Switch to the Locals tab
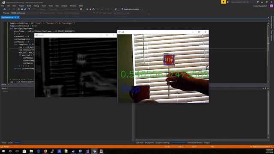Image resolution: width=274 pixels, height=154 pixels. [x=10, y=142]
